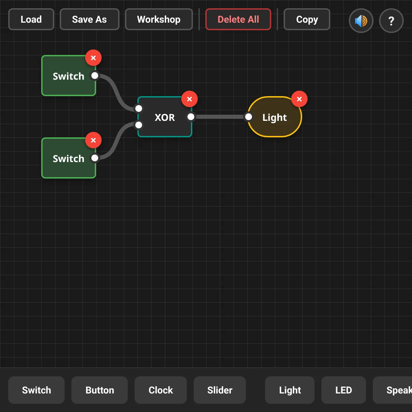Open help with the question mark button
Viewport: 412px width, 412px height.
[391, 21]
